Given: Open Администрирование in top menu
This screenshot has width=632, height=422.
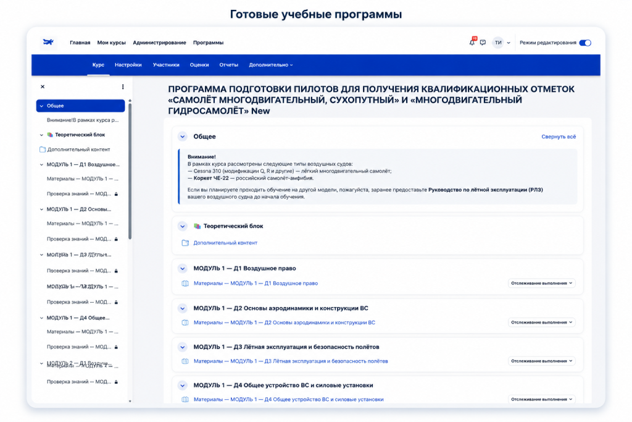Looking at the screenshot, I should [x=159, y=43].
